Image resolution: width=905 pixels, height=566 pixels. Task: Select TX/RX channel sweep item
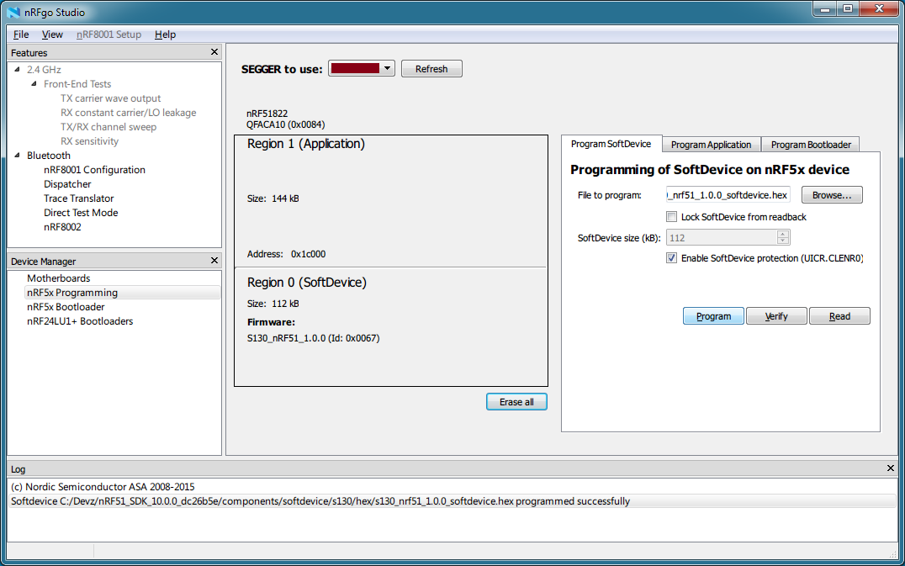coord(108,127)
